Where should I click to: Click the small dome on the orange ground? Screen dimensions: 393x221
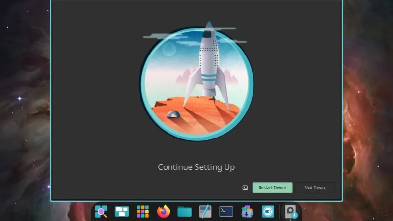click(x=172, y=114)
